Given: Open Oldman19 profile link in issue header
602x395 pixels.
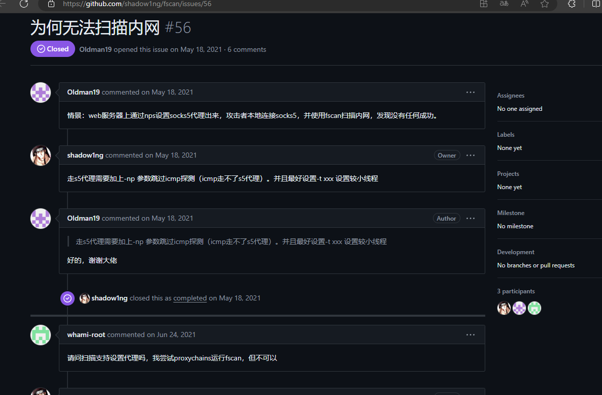Looking at the screenshot, I should pyautogui.click(x=95, y=49).
